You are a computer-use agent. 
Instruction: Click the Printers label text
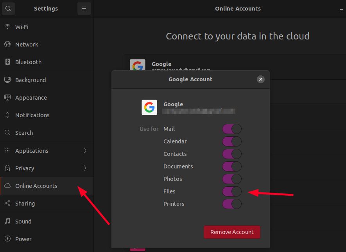pyautogui.click(x=174, y=204)
